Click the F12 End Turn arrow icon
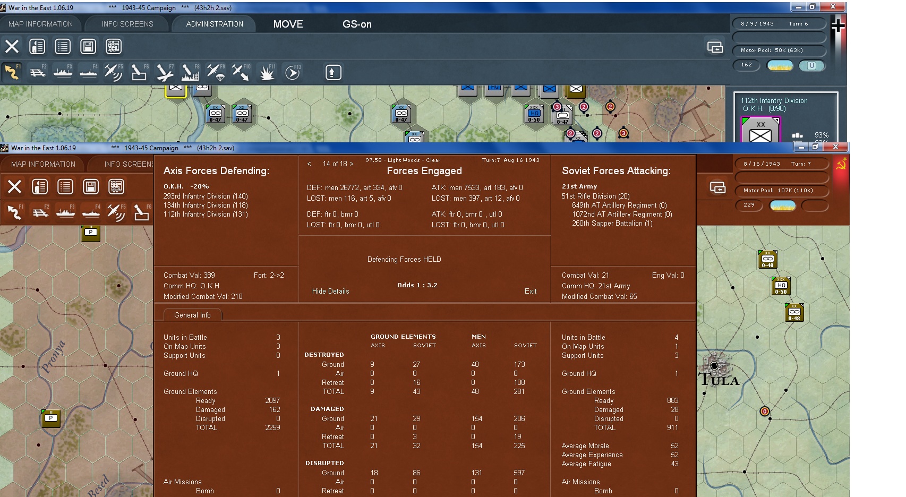Image resolution: width=906 pixels, height=497 pixels. pos(293,72)
